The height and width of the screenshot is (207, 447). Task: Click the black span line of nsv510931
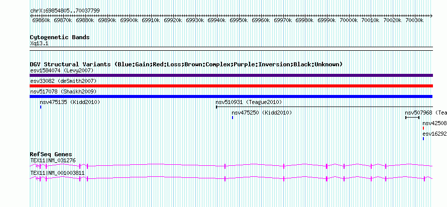click(324, 107)
